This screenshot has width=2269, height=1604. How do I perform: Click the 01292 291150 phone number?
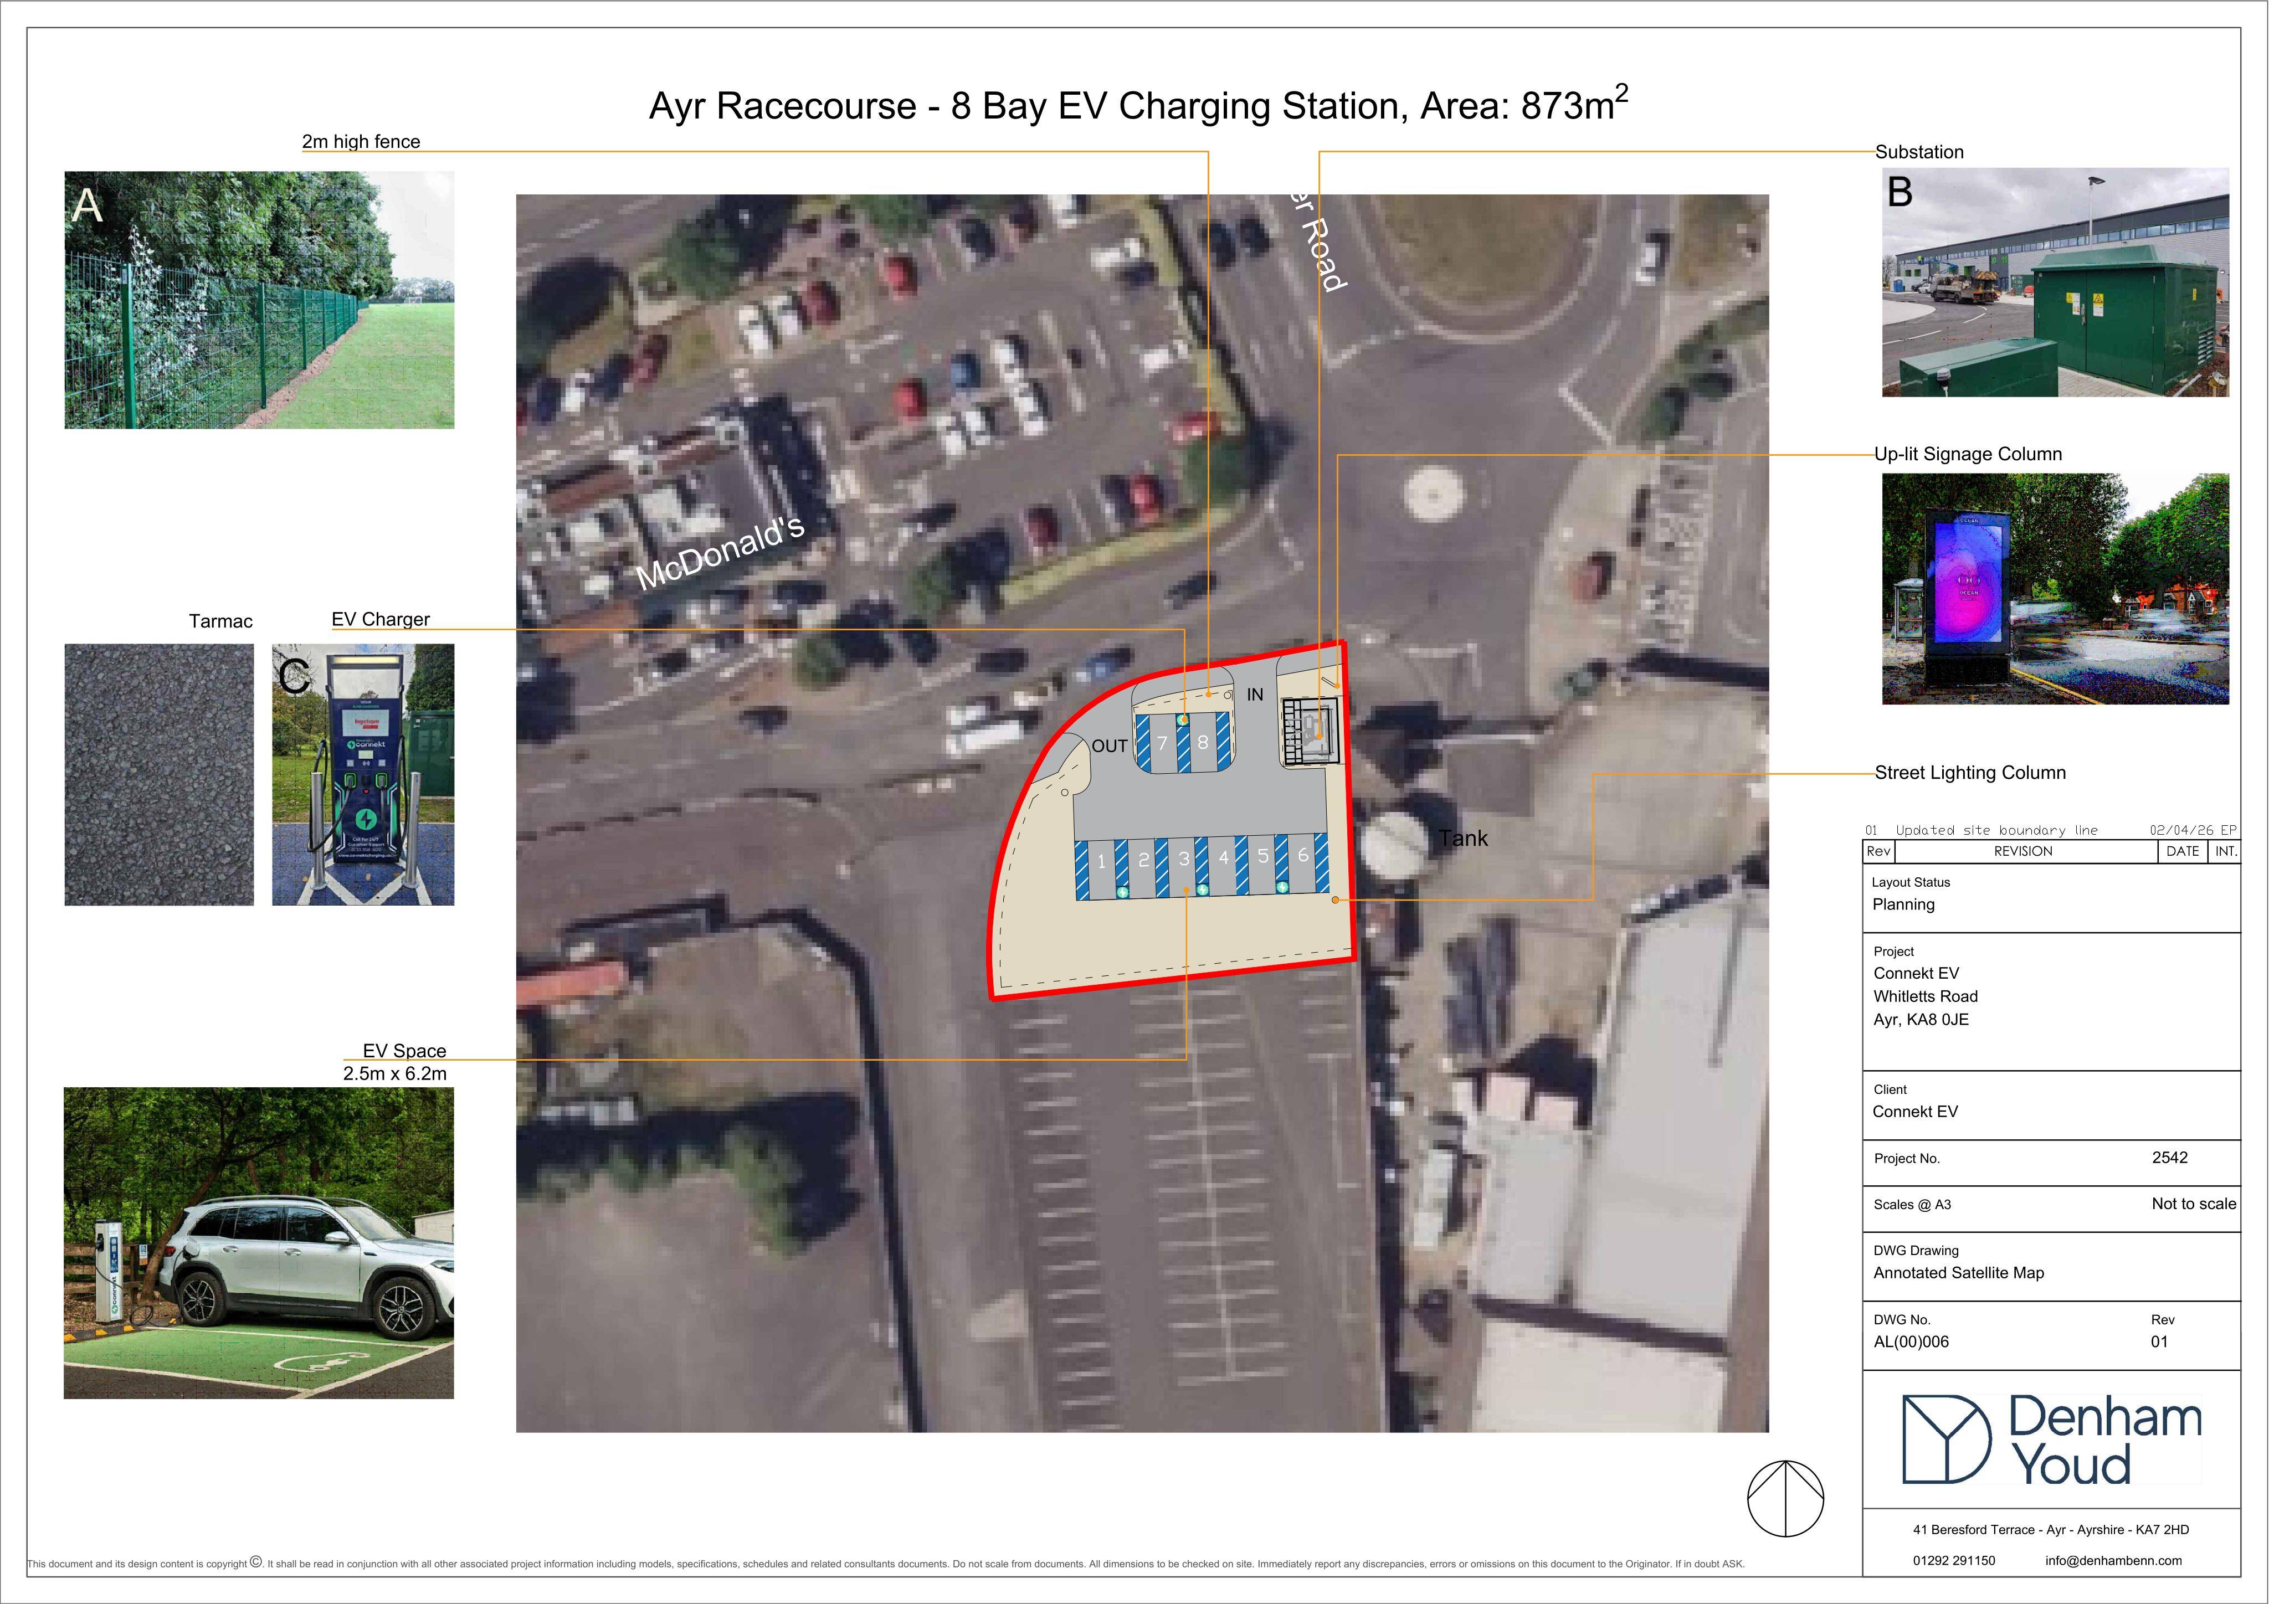(x=1954, y=1560)
